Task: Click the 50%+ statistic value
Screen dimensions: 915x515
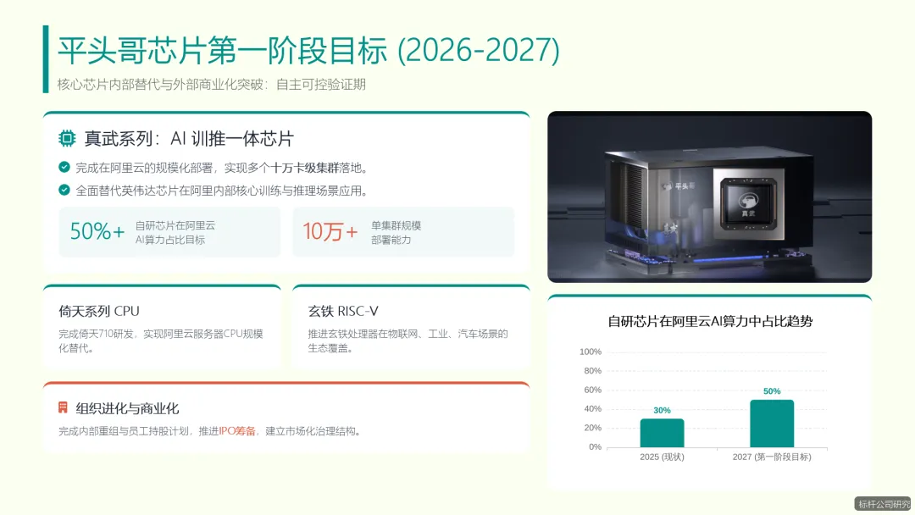Action: (97, 231)
